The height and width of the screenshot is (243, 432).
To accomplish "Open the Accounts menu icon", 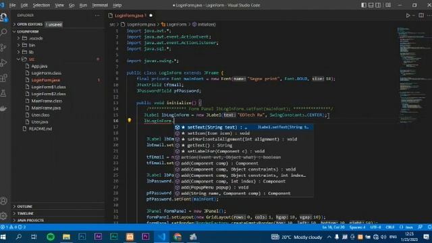I will tap(4, 201).
